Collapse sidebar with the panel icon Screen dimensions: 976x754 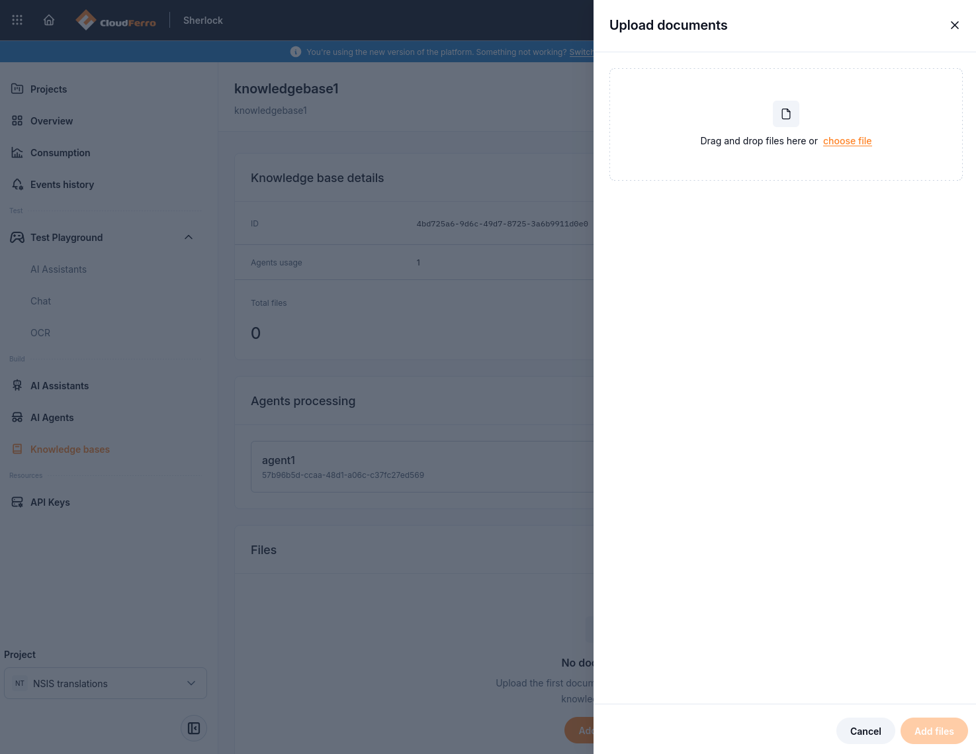(x=194, y=728)
